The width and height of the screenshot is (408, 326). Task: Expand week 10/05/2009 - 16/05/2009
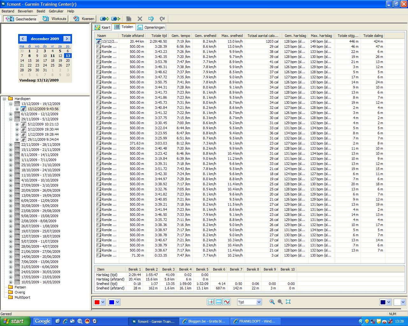pyautogui.click(x=11, y=282)
